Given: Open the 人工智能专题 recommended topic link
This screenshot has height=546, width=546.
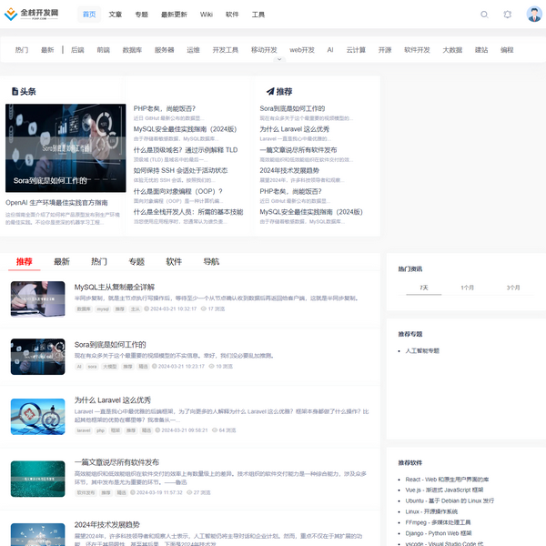Looking at the screenshot, I should [x=422, y=350].
